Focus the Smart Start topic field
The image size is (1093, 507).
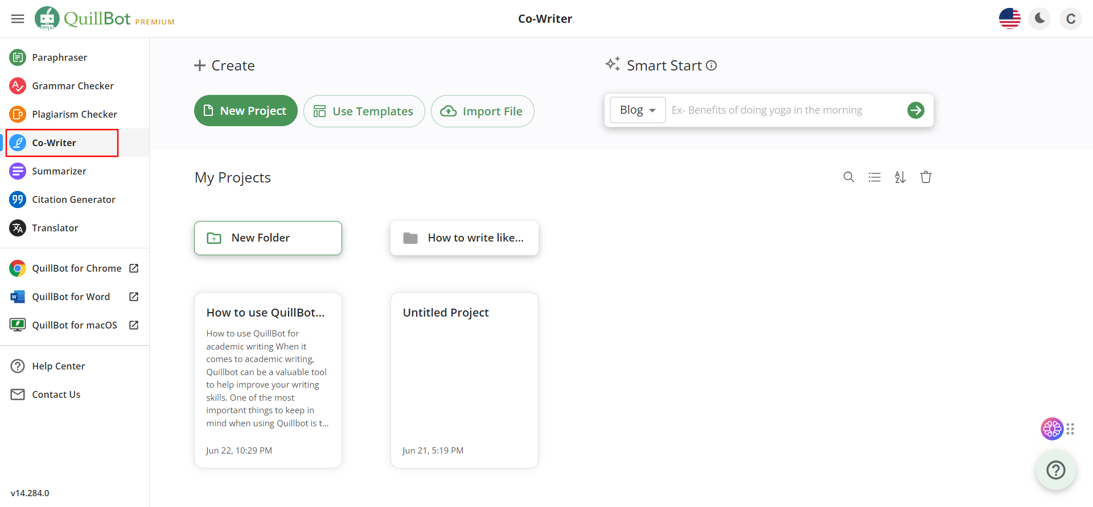(786, 110)
